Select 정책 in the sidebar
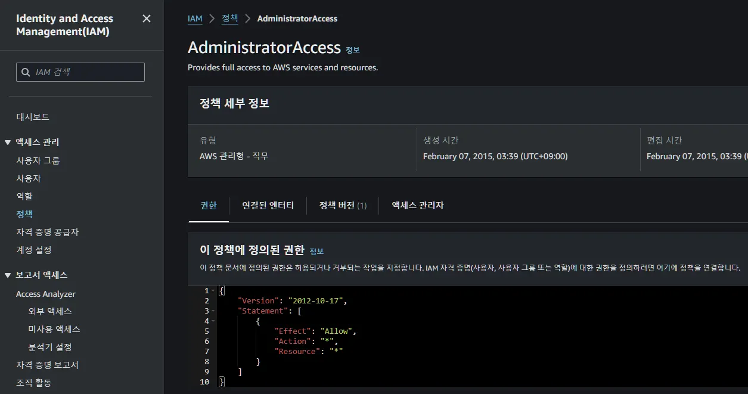 24,214
